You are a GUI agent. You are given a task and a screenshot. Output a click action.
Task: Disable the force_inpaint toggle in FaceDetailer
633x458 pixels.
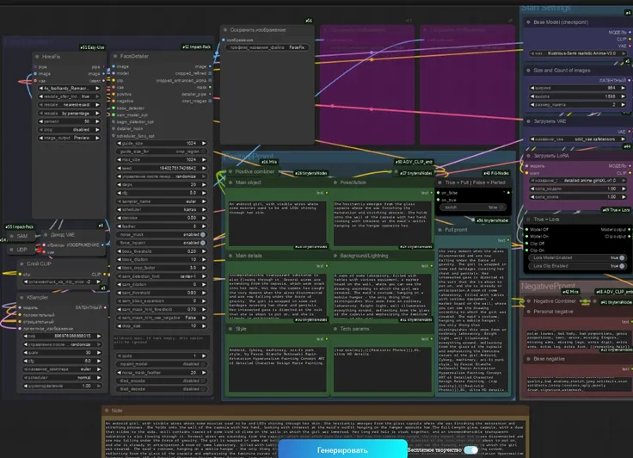(x=205, y=242)
